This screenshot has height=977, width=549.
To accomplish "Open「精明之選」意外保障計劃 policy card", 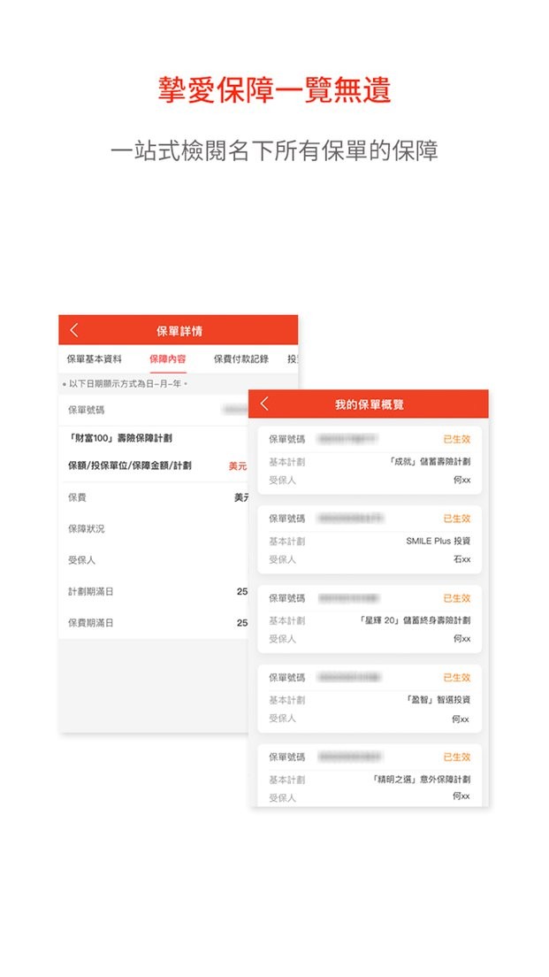I will tap(370, 777).
